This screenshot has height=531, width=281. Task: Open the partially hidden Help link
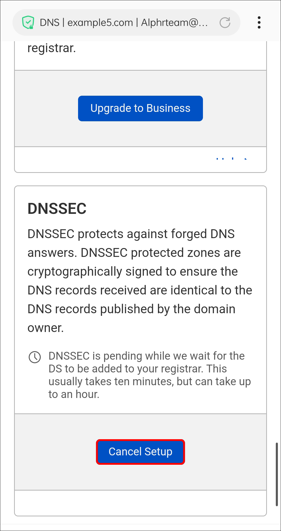point(232,159)
